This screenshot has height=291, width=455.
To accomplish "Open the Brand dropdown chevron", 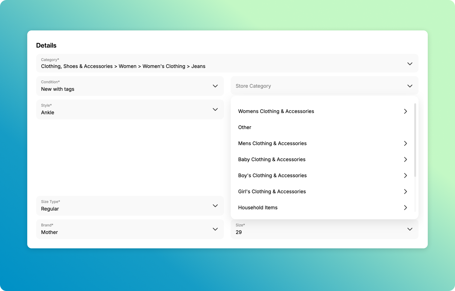I will (215, 229).
